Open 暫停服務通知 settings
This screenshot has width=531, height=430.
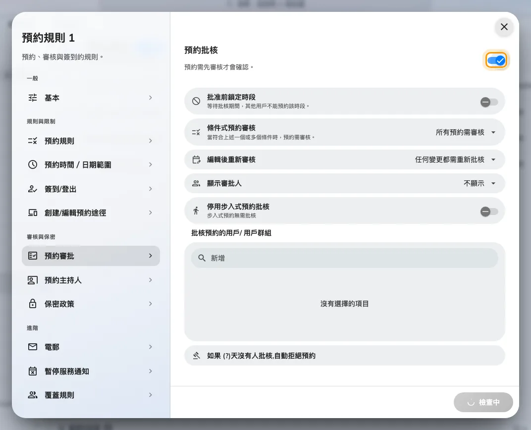coord(91,371)
